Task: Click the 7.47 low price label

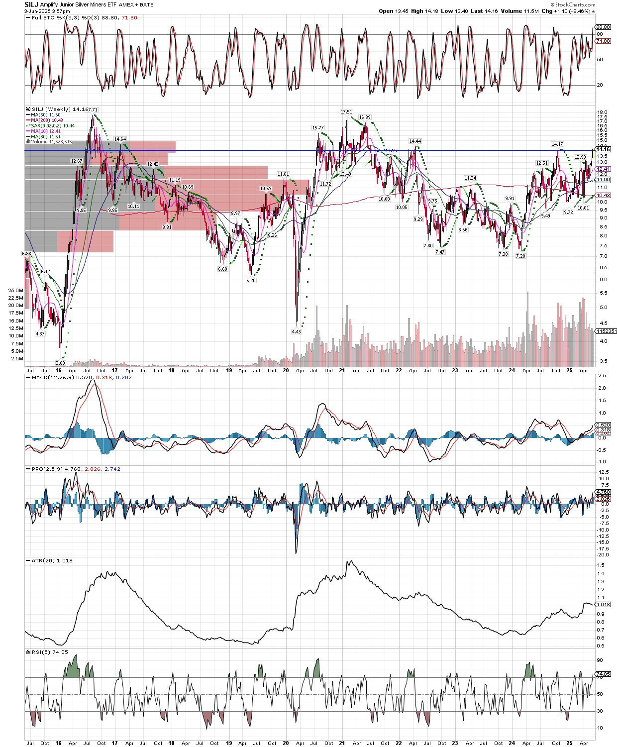Action: 440,252
